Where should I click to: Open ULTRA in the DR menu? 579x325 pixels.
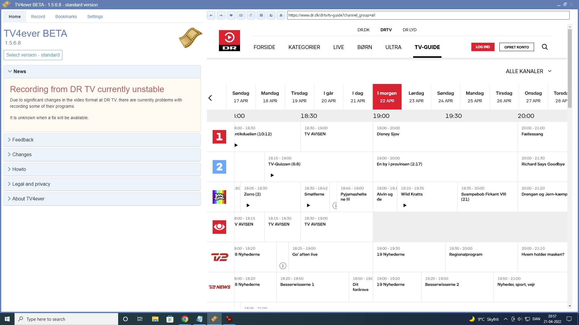(x=393, y=47)
